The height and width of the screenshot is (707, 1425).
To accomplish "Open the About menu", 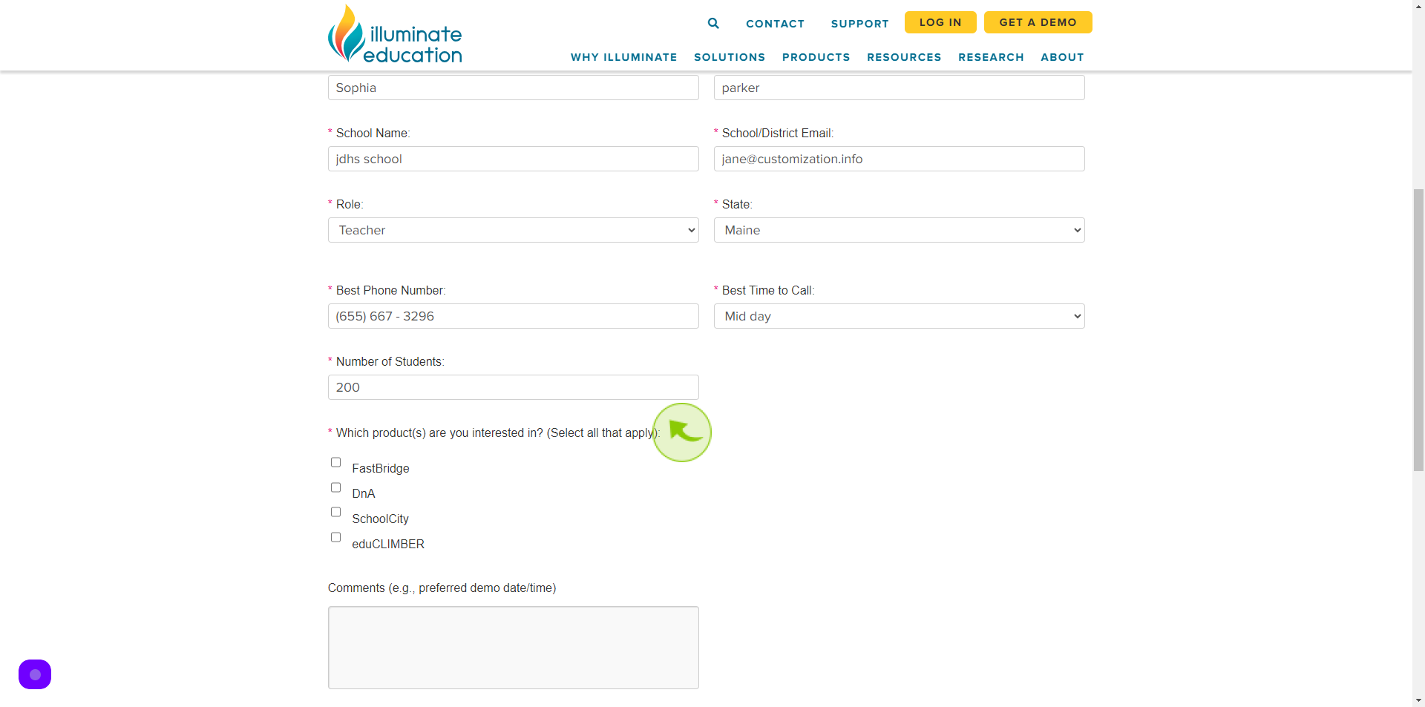I will [1062, 57].
